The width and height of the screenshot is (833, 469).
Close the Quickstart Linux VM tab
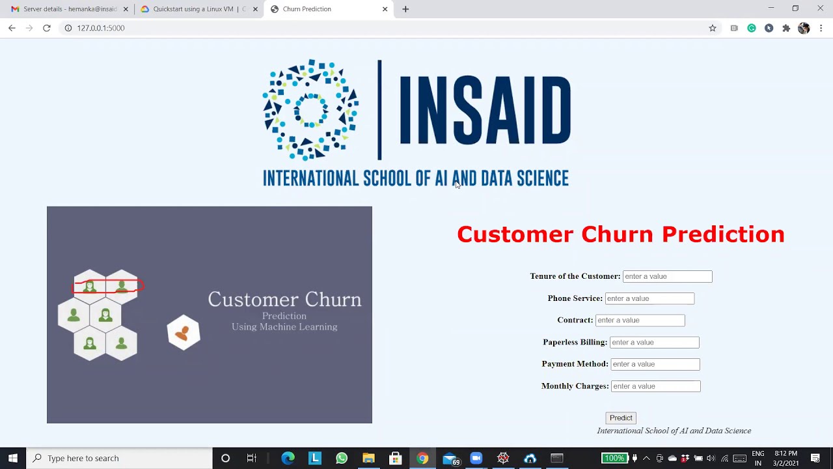[x=255, y=9]
